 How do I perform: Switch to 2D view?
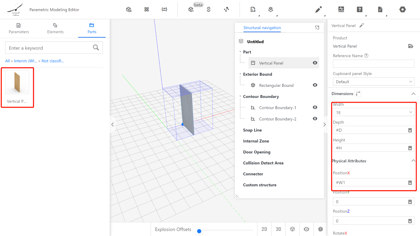(264, 229)
